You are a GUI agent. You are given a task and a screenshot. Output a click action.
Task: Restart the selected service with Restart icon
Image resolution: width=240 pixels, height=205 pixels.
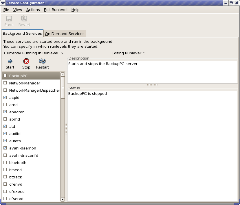[42, 61]
